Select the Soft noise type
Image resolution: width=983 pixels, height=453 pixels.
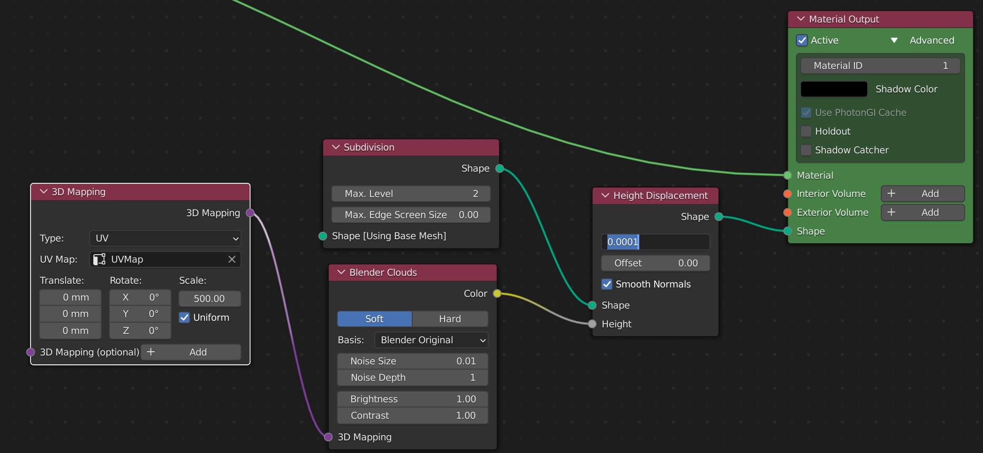(374, 319)
